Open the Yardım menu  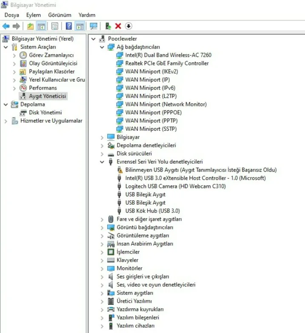(87, 15)
